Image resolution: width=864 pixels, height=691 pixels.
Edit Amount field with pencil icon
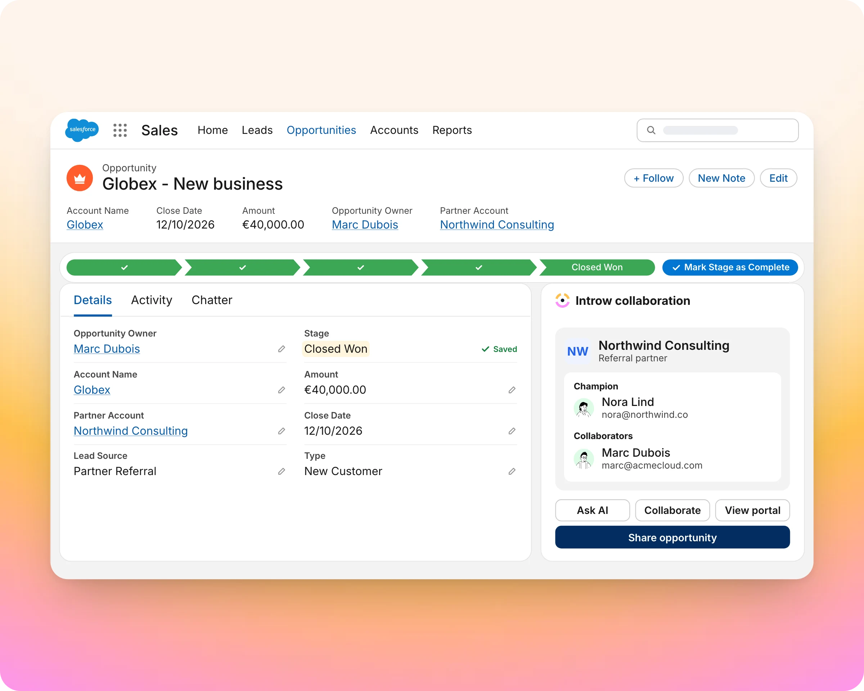pyautogui.click(x=512, y=390)
